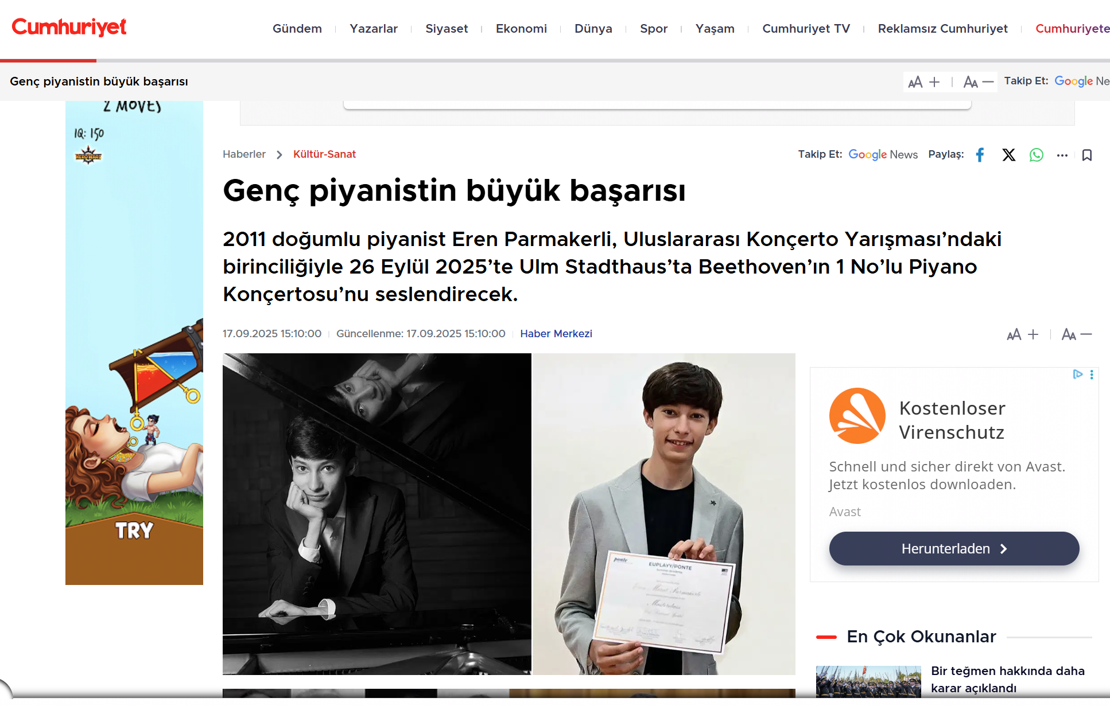1110x706 pixels.
Task: Increase font size beside article date
Action: click(1023, 334)
